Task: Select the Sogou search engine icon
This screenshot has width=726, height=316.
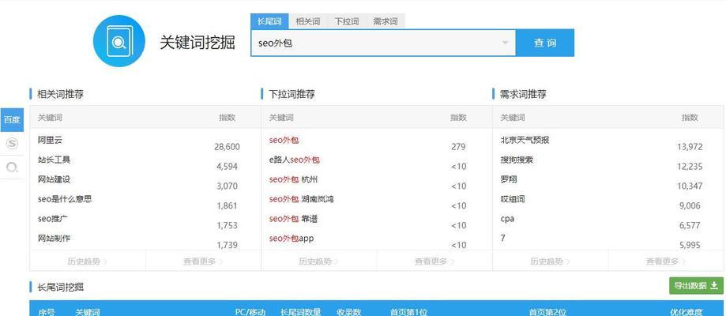Action: point(12,144)
